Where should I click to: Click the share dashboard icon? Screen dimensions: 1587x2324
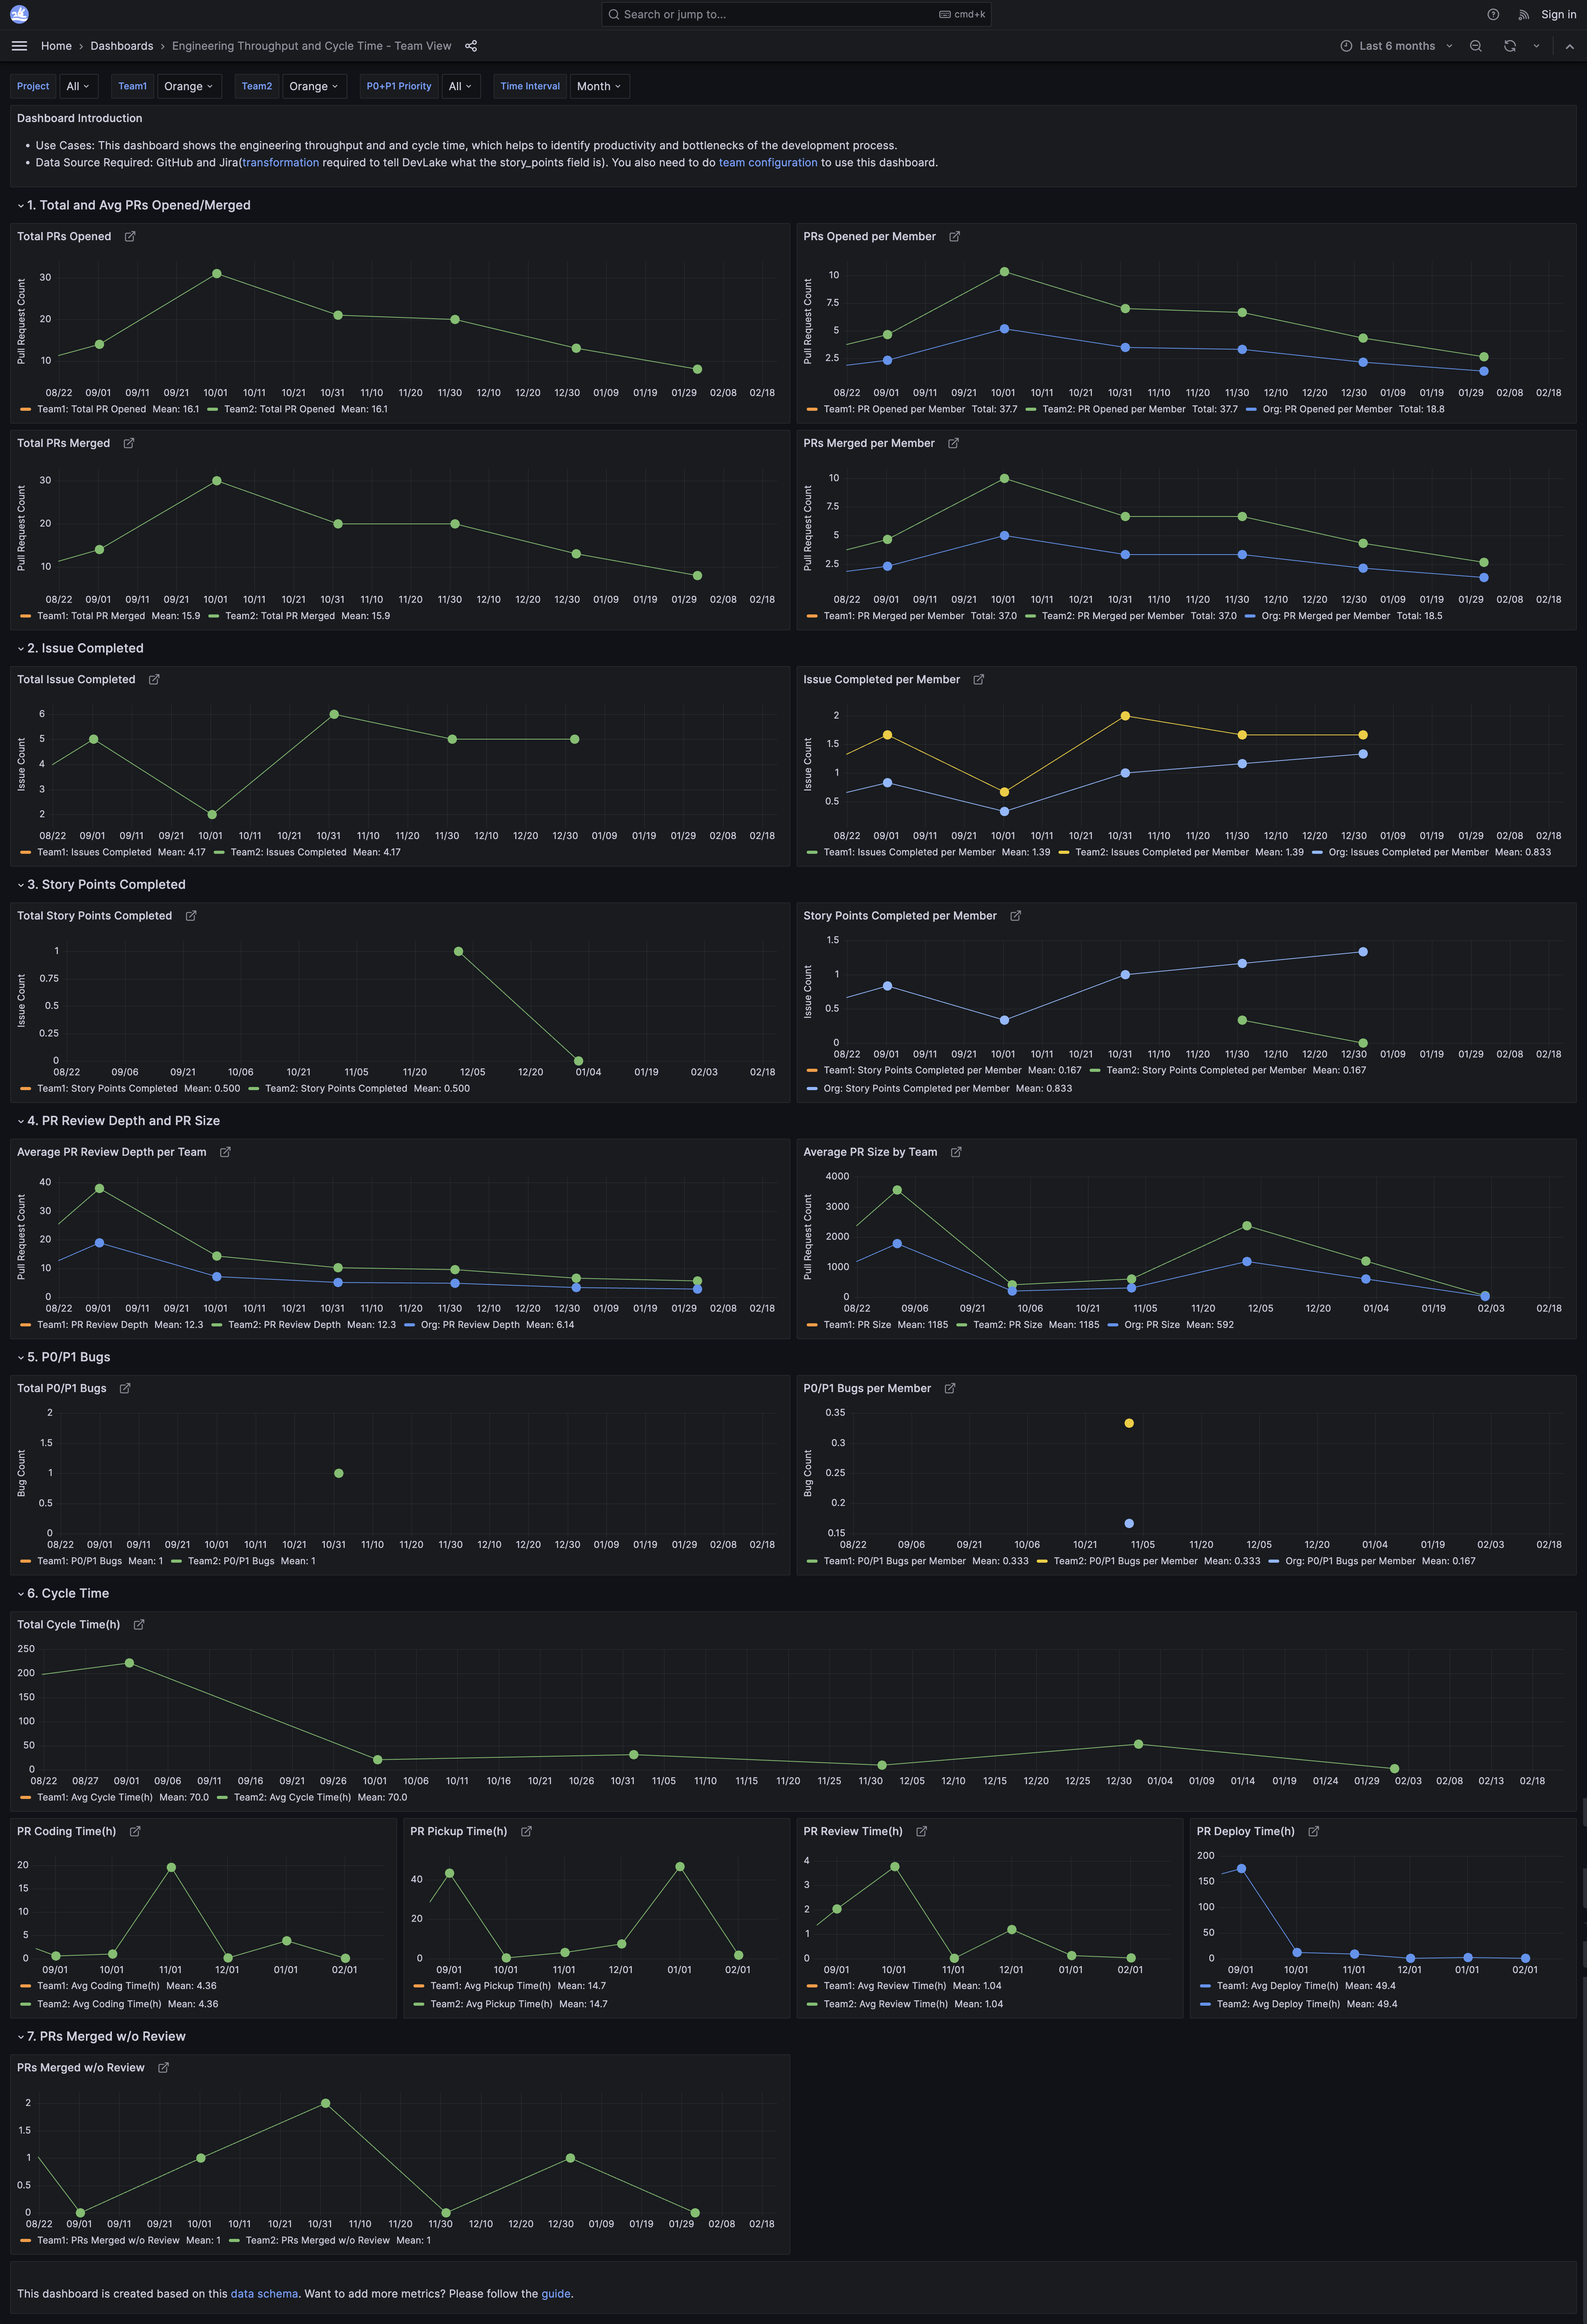tap(471, 46)
